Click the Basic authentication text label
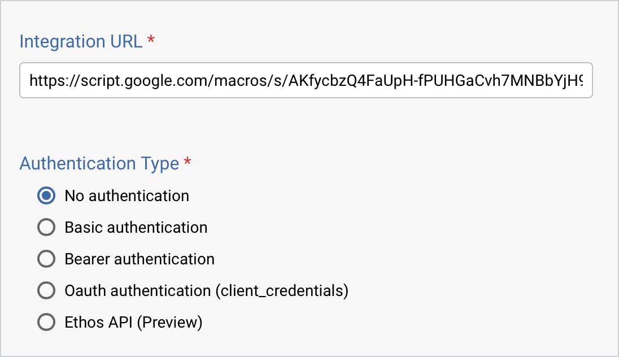Viewport: 619px width, 357px height. [x=136, y=227]
